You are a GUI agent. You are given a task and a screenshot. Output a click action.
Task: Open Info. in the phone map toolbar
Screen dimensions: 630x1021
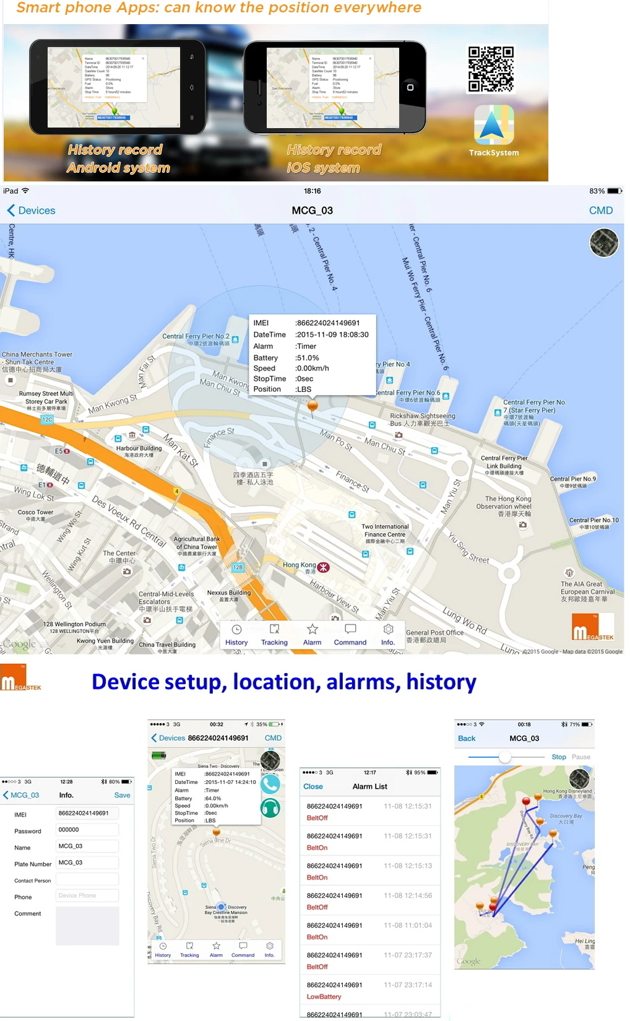(x=269, y=950)
